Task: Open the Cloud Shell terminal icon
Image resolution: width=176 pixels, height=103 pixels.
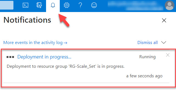Action: (25, 5)
